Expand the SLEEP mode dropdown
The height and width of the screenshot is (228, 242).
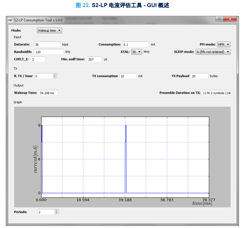coord(213,52)
